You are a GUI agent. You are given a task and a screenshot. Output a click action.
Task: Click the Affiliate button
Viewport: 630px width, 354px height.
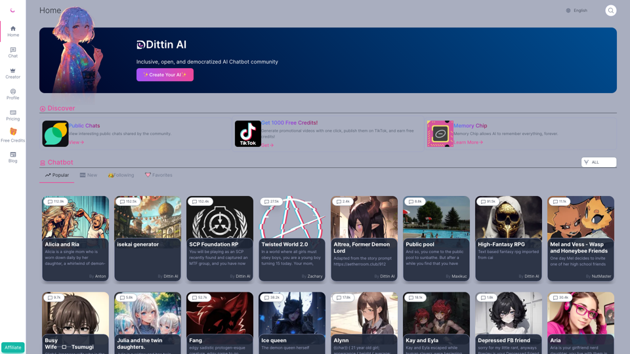13,347
